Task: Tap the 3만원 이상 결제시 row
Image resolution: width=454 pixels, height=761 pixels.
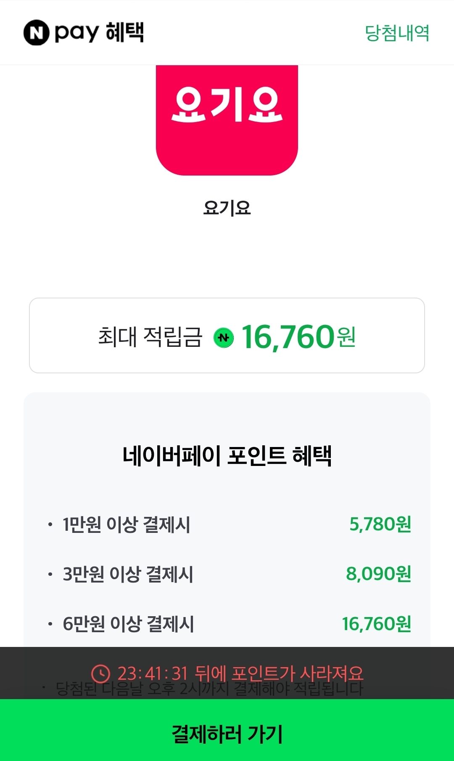Action: point(128,574)
